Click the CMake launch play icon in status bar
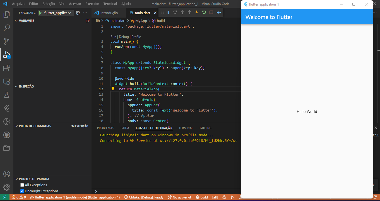This screenshot has width=380, height=201. (232, 197)
